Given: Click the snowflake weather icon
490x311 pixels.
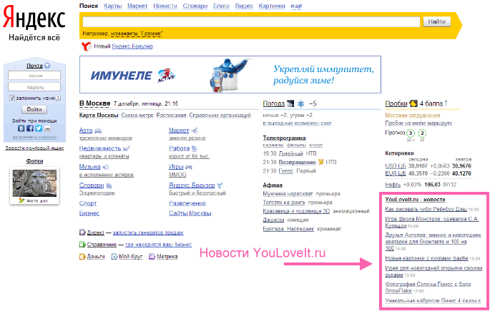Looking at the screenshot, I should pyautogui.click(x=300, y=103).
